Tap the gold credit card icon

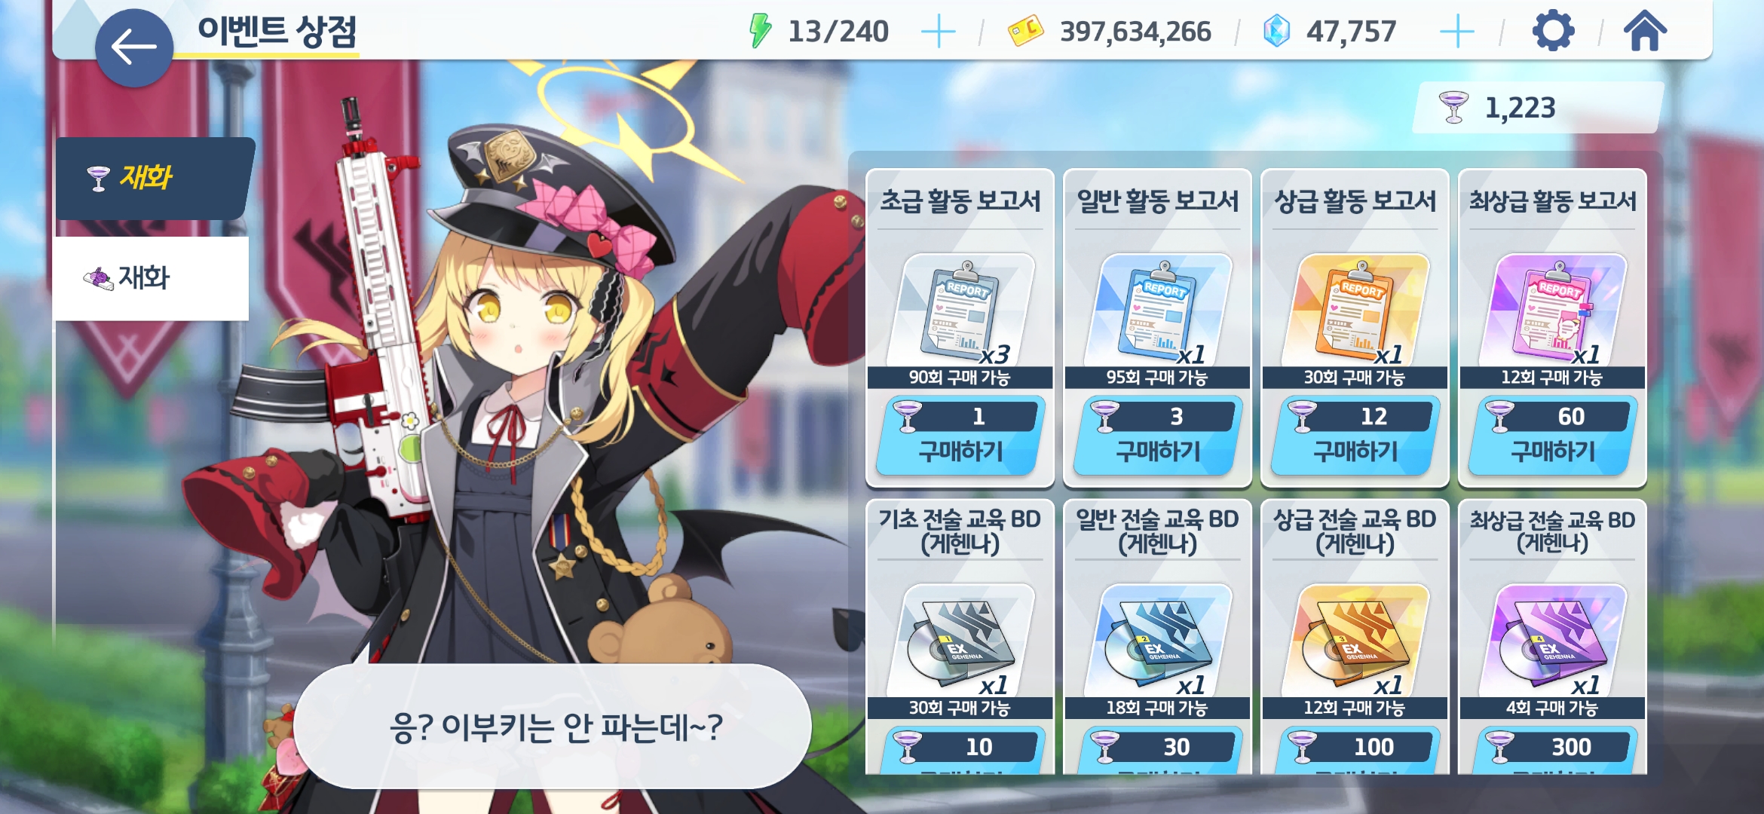[1025, 32]
